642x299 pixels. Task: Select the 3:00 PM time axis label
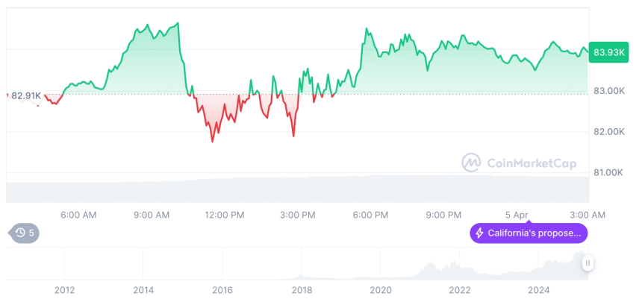coord(297,215)
